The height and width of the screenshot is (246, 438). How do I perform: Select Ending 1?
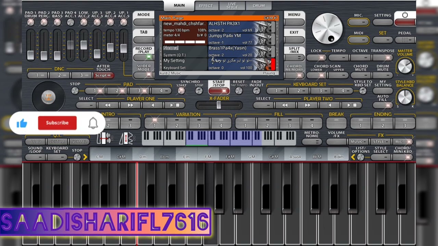click(360, 123)
